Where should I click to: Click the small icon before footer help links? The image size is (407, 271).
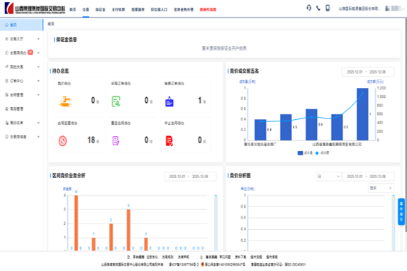201,257
